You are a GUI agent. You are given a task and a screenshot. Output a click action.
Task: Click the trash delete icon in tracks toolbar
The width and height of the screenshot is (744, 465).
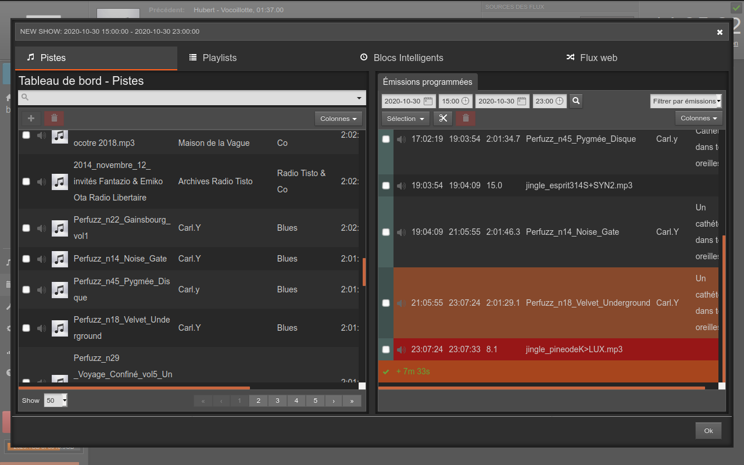pyautogui.click(x=54, y=119)
